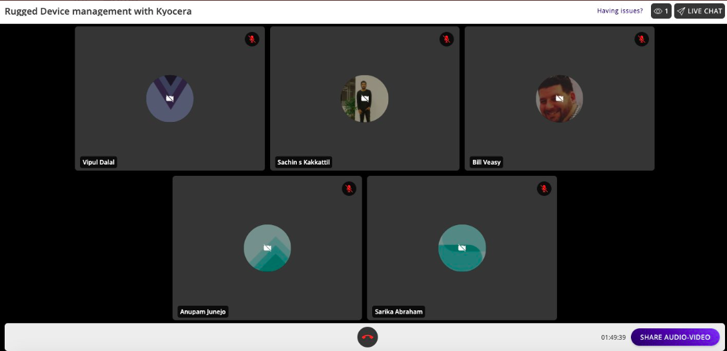Click muted mic icon on Sarika Abraham's tile
This screenshot has height=351, width=727.
click(544, 188)
